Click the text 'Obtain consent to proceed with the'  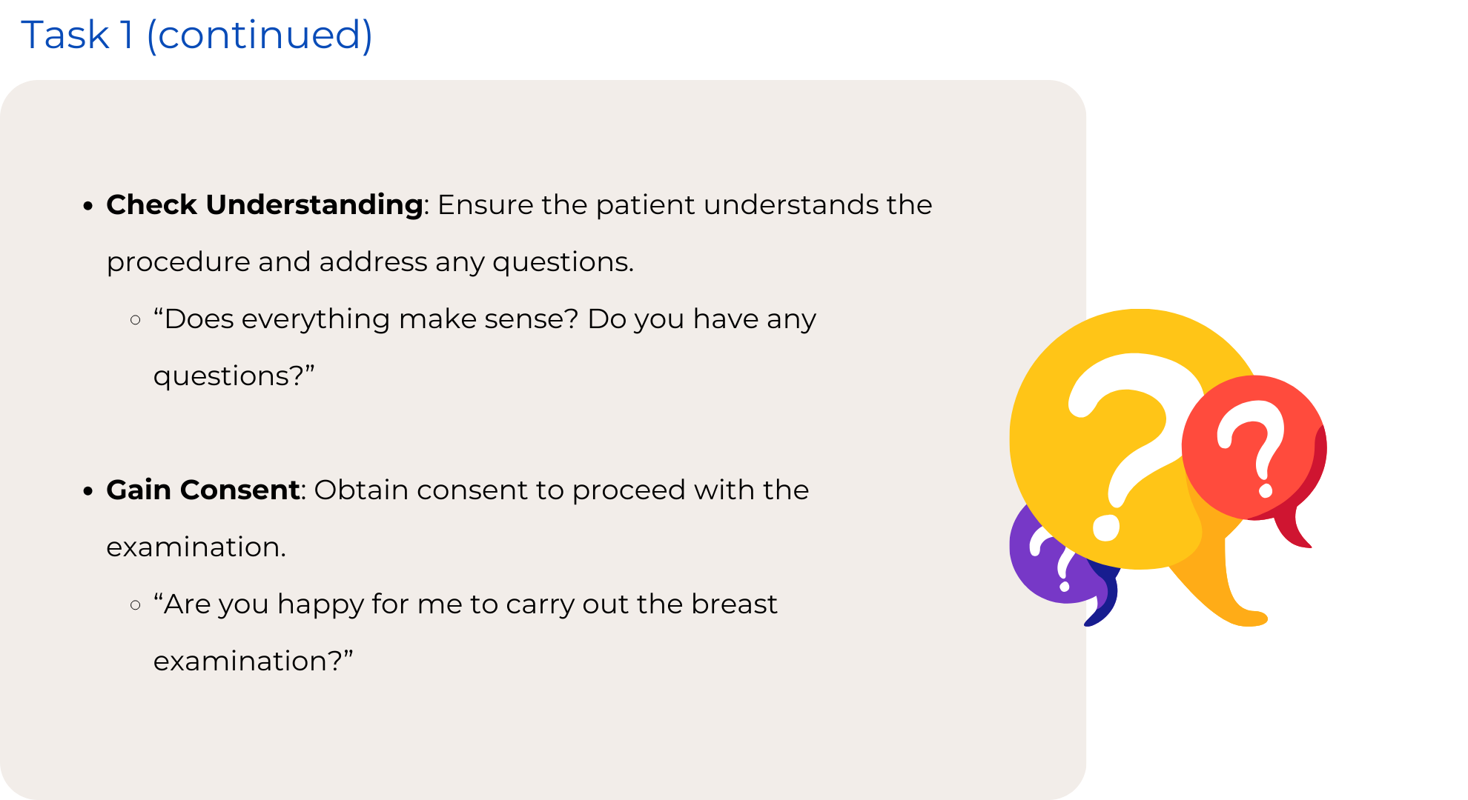(x=561, y=490)
